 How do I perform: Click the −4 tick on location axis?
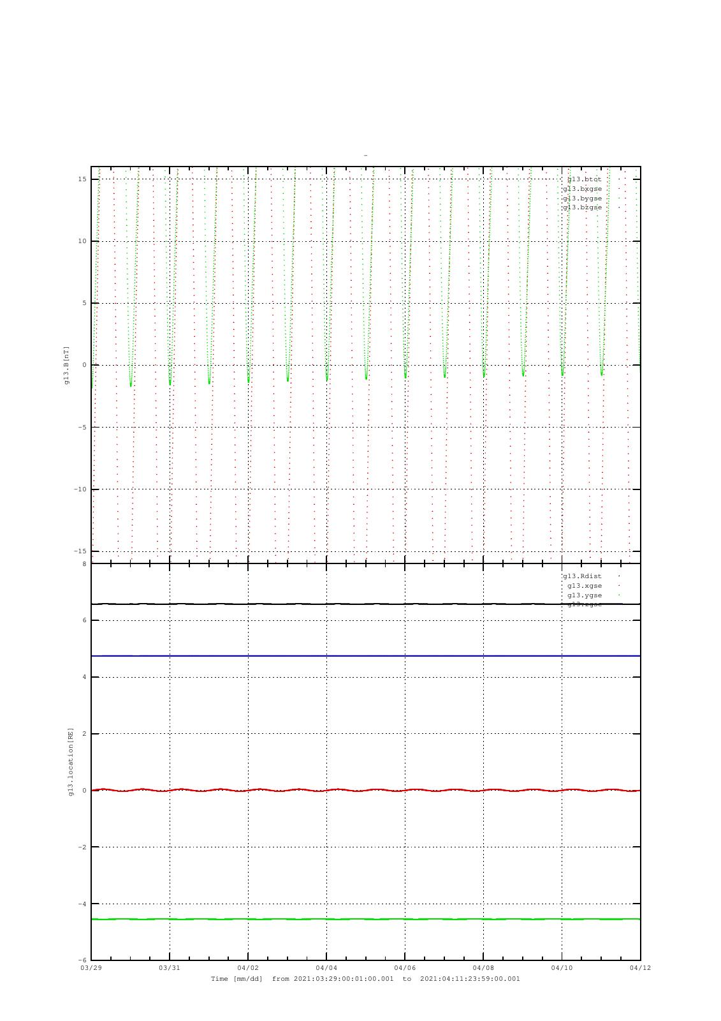click(x=82, y=904)
